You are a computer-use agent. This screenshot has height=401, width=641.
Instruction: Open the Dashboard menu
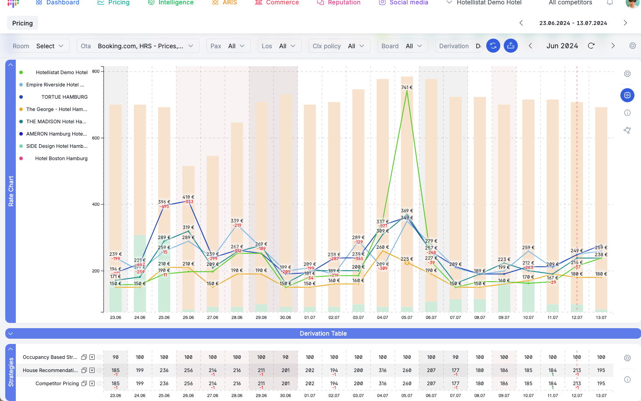point(58,3)
